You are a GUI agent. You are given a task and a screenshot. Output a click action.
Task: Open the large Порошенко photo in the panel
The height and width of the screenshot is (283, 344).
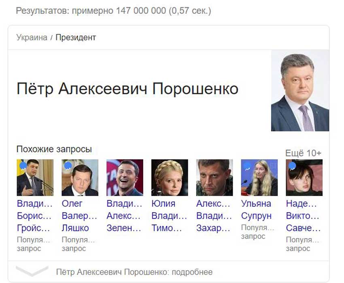click(x=300, y=91)
